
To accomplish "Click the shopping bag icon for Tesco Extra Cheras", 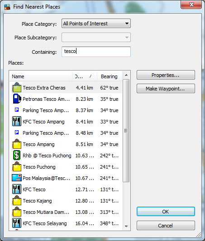I will (x=17, y=87).
